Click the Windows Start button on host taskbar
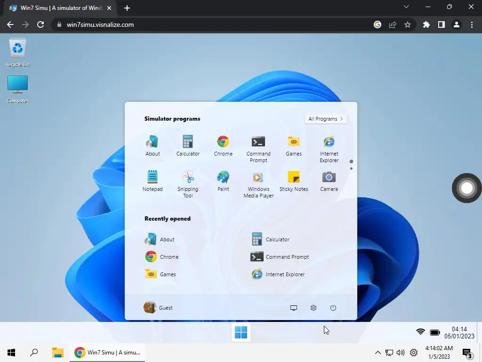This screenshot has height=362, width=482. 11,353
